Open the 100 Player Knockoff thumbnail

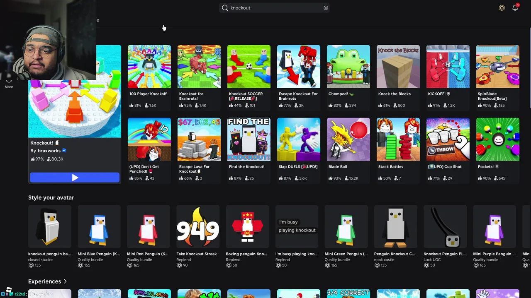pos(149,67)
